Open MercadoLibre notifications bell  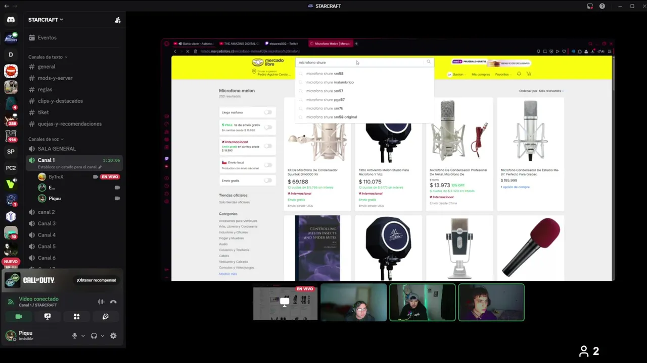point(519,74)
